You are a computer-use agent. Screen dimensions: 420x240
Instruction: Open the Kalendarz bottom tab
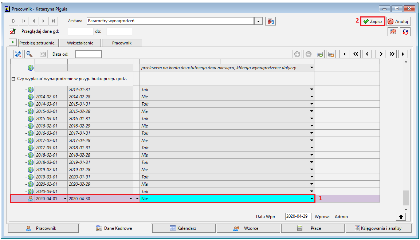point(184,228)
